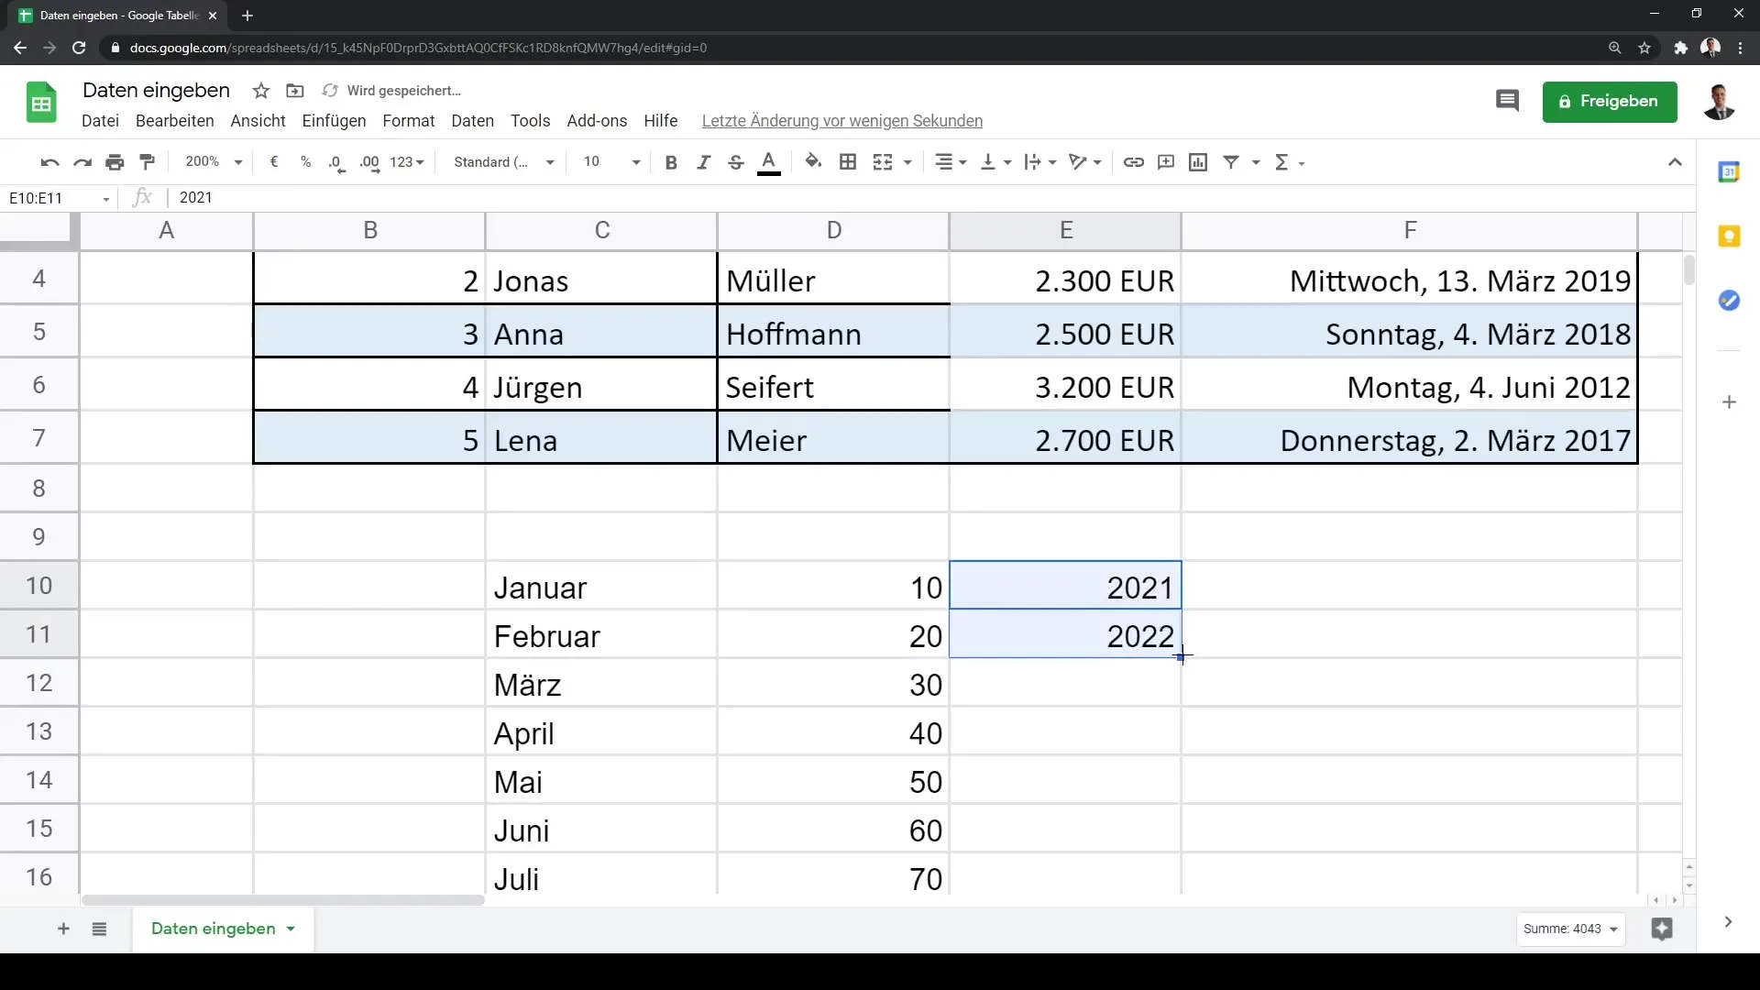
Task: Click the Undo icon in toolbar
Action: coord(49,162)
